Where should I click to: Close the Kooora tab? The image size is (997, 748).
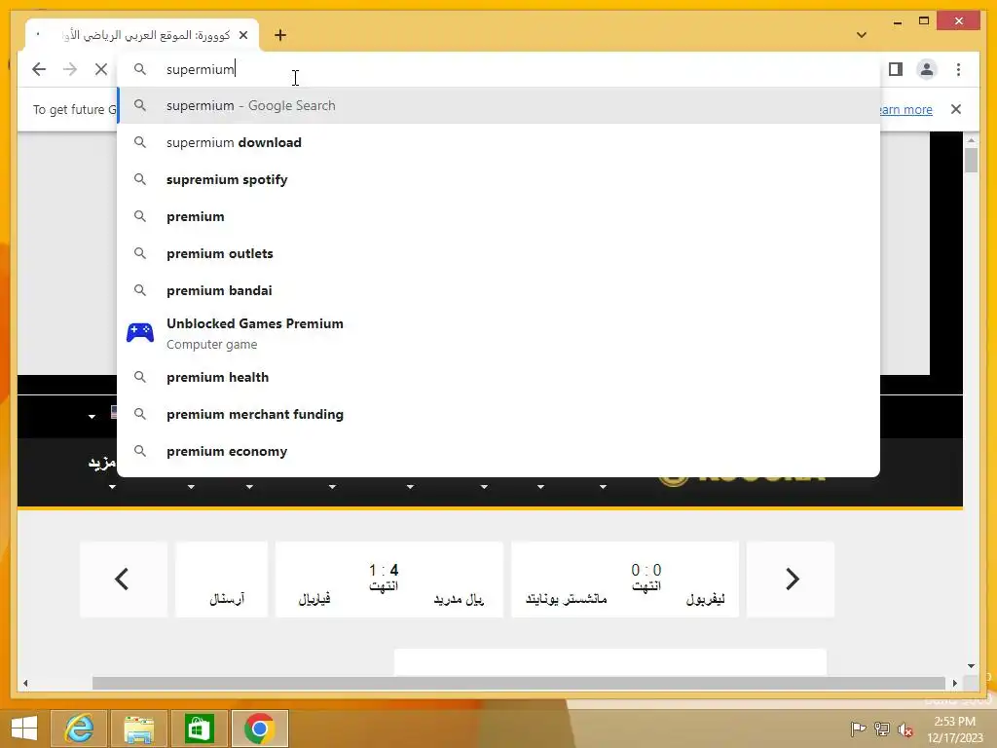coord(242,35)
